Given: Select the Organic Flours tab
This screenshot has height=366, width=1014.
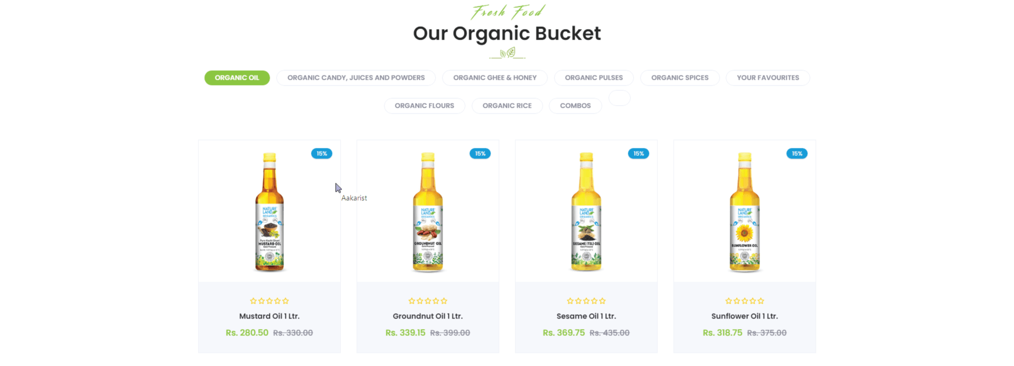Looking at the screenshot, I should click(x=425, y=106).
